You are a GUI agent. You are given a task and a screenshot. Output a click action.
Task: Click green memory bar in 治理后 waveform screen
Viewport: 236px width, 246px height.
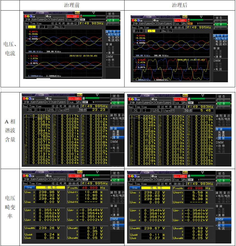196,20
